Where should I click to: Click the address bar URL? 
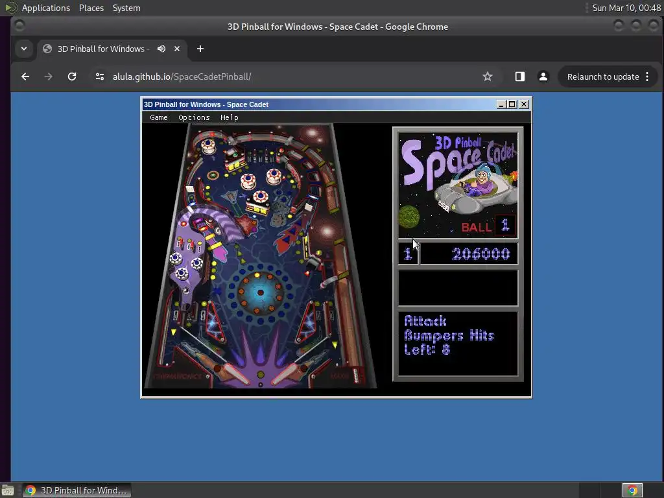coord(182,77)
